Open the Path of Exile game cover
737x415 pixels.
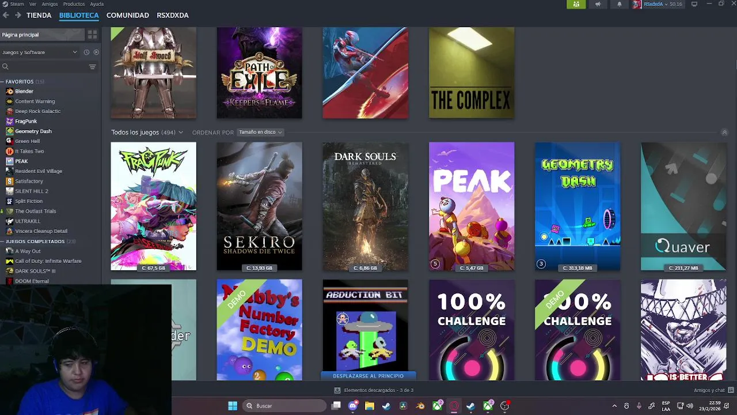(x=259, y=73)
